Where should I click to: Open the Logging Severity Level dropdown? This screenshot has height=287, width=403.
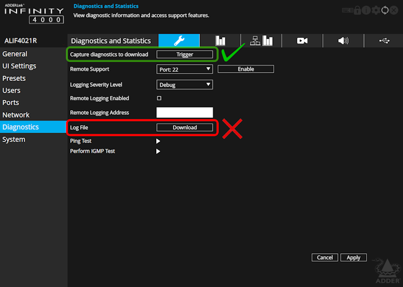(185, 85)
